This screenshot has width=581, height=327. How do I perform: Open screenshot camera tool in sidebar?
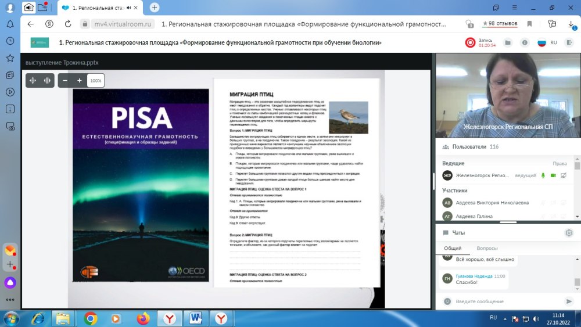click(x=10, y=126)
